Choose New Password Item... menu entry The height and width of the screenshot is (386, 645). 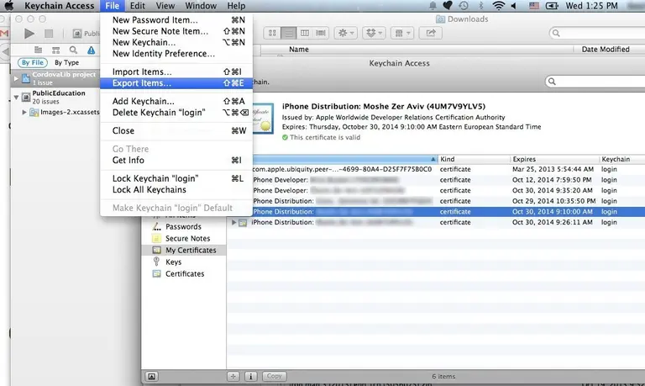[176, 20]
